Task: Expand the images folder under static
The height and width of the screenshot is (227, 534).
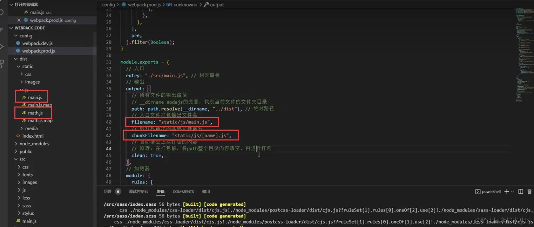Action: pos(22,82)
